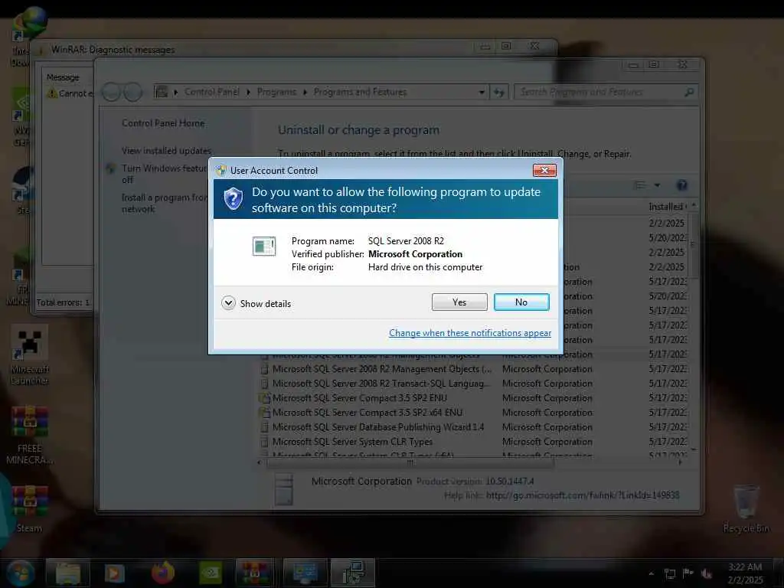
Task: Click Turn Windows features on or off
Action: click(164, 174)
